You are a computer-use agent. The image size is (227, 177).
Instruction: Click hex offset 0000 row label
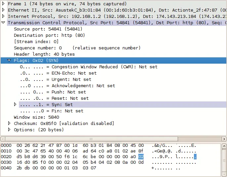pyautogui.click(x=6, y=146)
